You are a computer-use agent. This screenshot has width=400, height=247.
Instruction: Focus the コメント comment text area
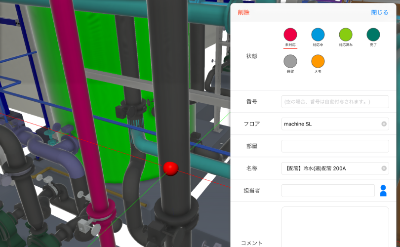tap(335, 227)
